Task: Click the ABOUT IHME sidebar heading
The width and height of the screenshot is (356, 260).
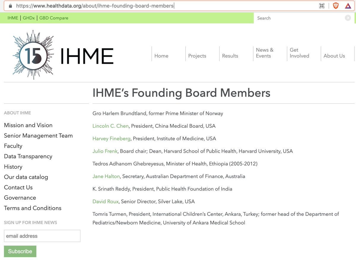Action: tap(18, 113)
